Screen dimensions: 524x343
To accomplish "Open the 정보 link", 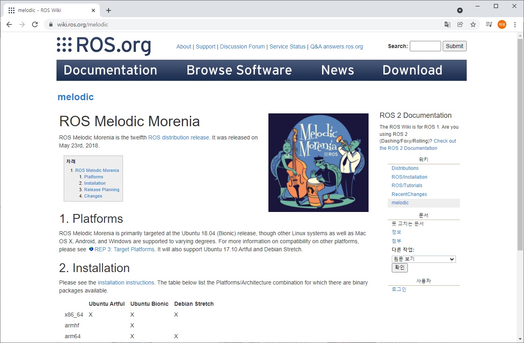I will 396,232.
